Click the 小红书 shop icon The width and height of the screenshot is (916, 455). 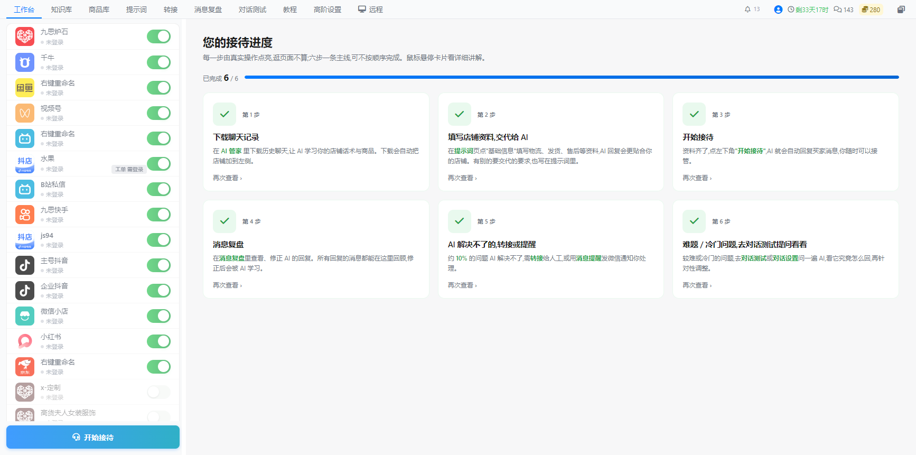25,341
